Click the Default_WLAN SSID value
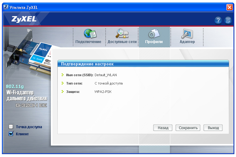The width and height of the screenshot is (236, 157). pos(106,75)
